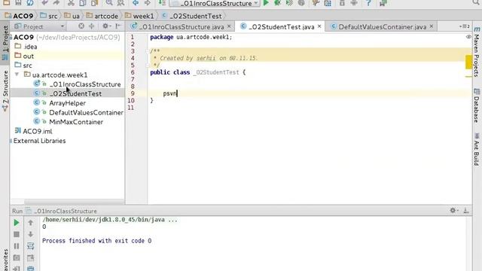Fold the doc comment on line 3
482x271 pixels.
[x=148, y=51]
